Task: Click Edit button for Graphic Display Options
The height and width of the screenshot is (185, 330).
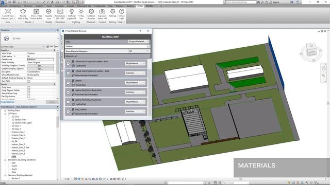Action: (40, 69)
